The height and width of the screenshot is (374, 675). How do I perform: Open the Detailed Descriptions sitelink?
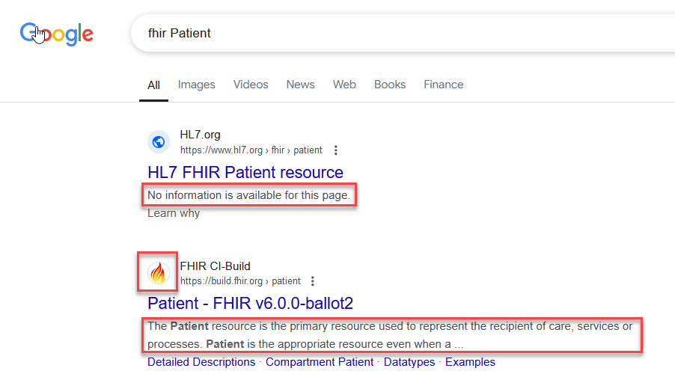coord(201,362)
